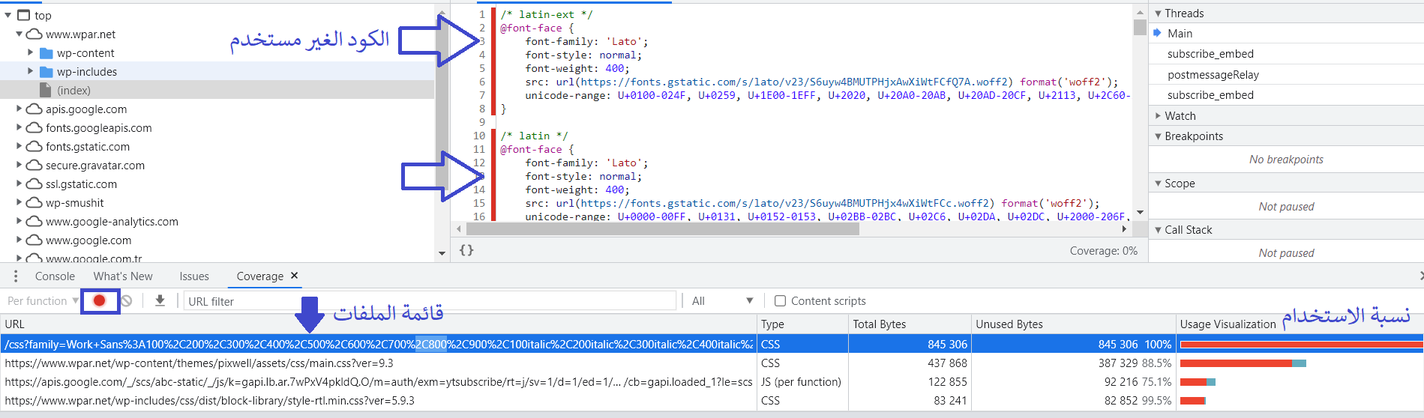Expand the fonts.googleapis.com domain node
The height and width of the screenshot is (418, 1424).
pyautogui.click(x=19, y=128)
